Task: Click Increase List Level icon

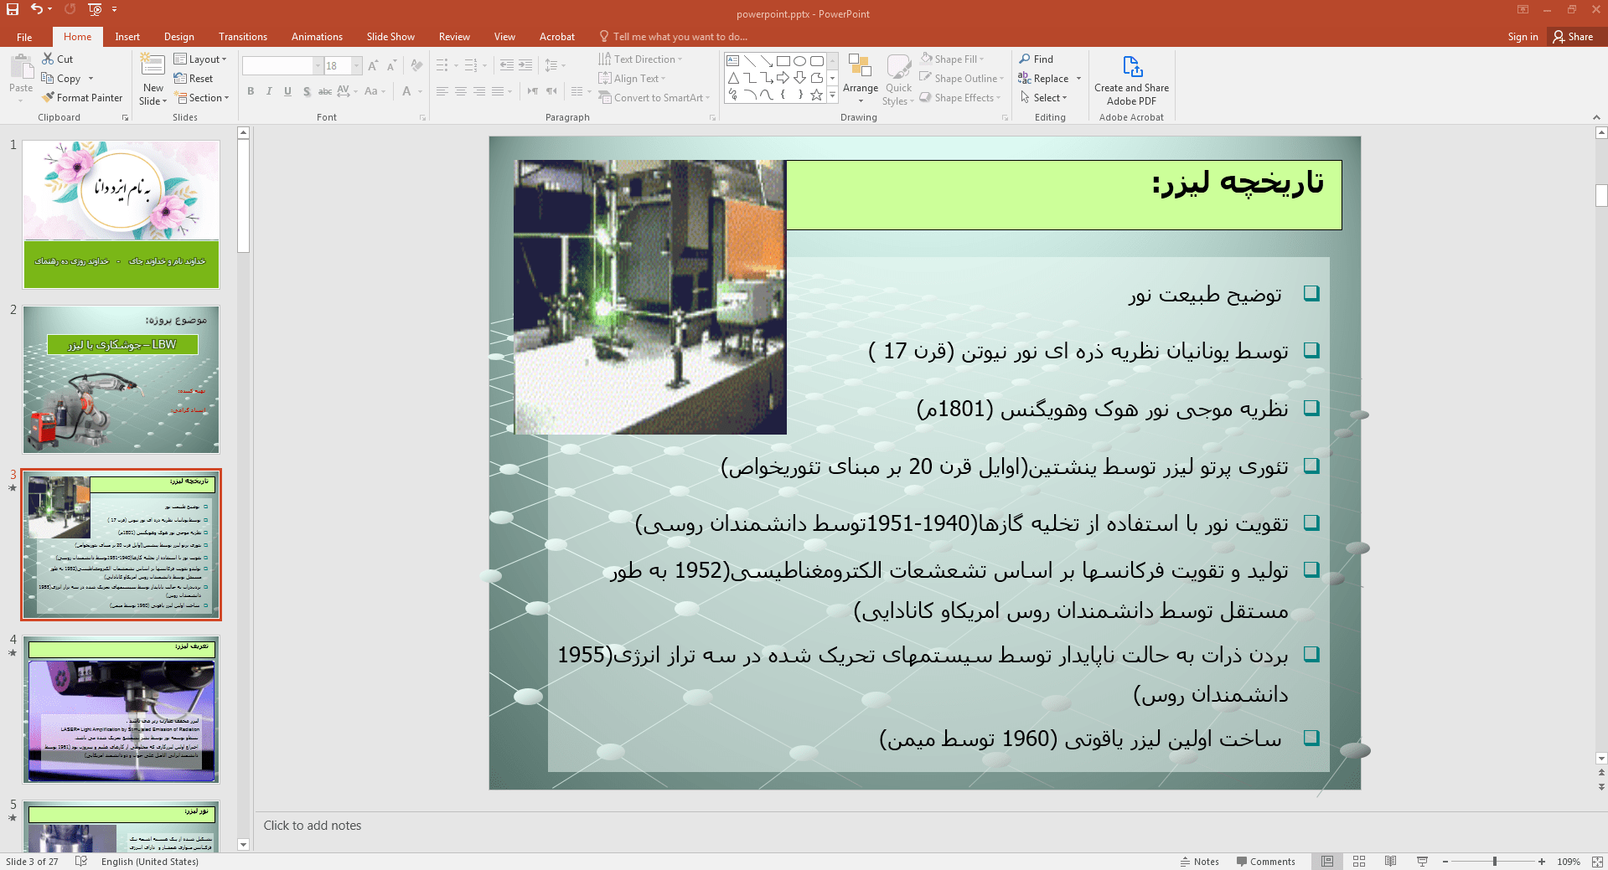Action: [525, 65]
